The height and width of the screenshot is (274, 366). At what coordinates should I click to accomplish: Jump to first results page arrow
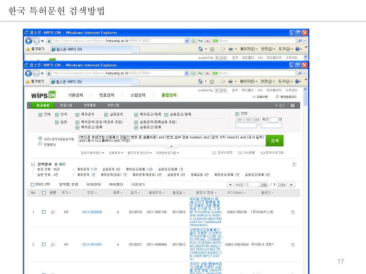[230, 184]
